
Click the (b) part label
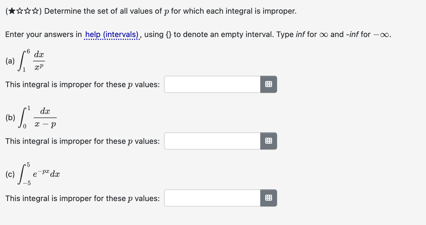click(x=10, y=118)
